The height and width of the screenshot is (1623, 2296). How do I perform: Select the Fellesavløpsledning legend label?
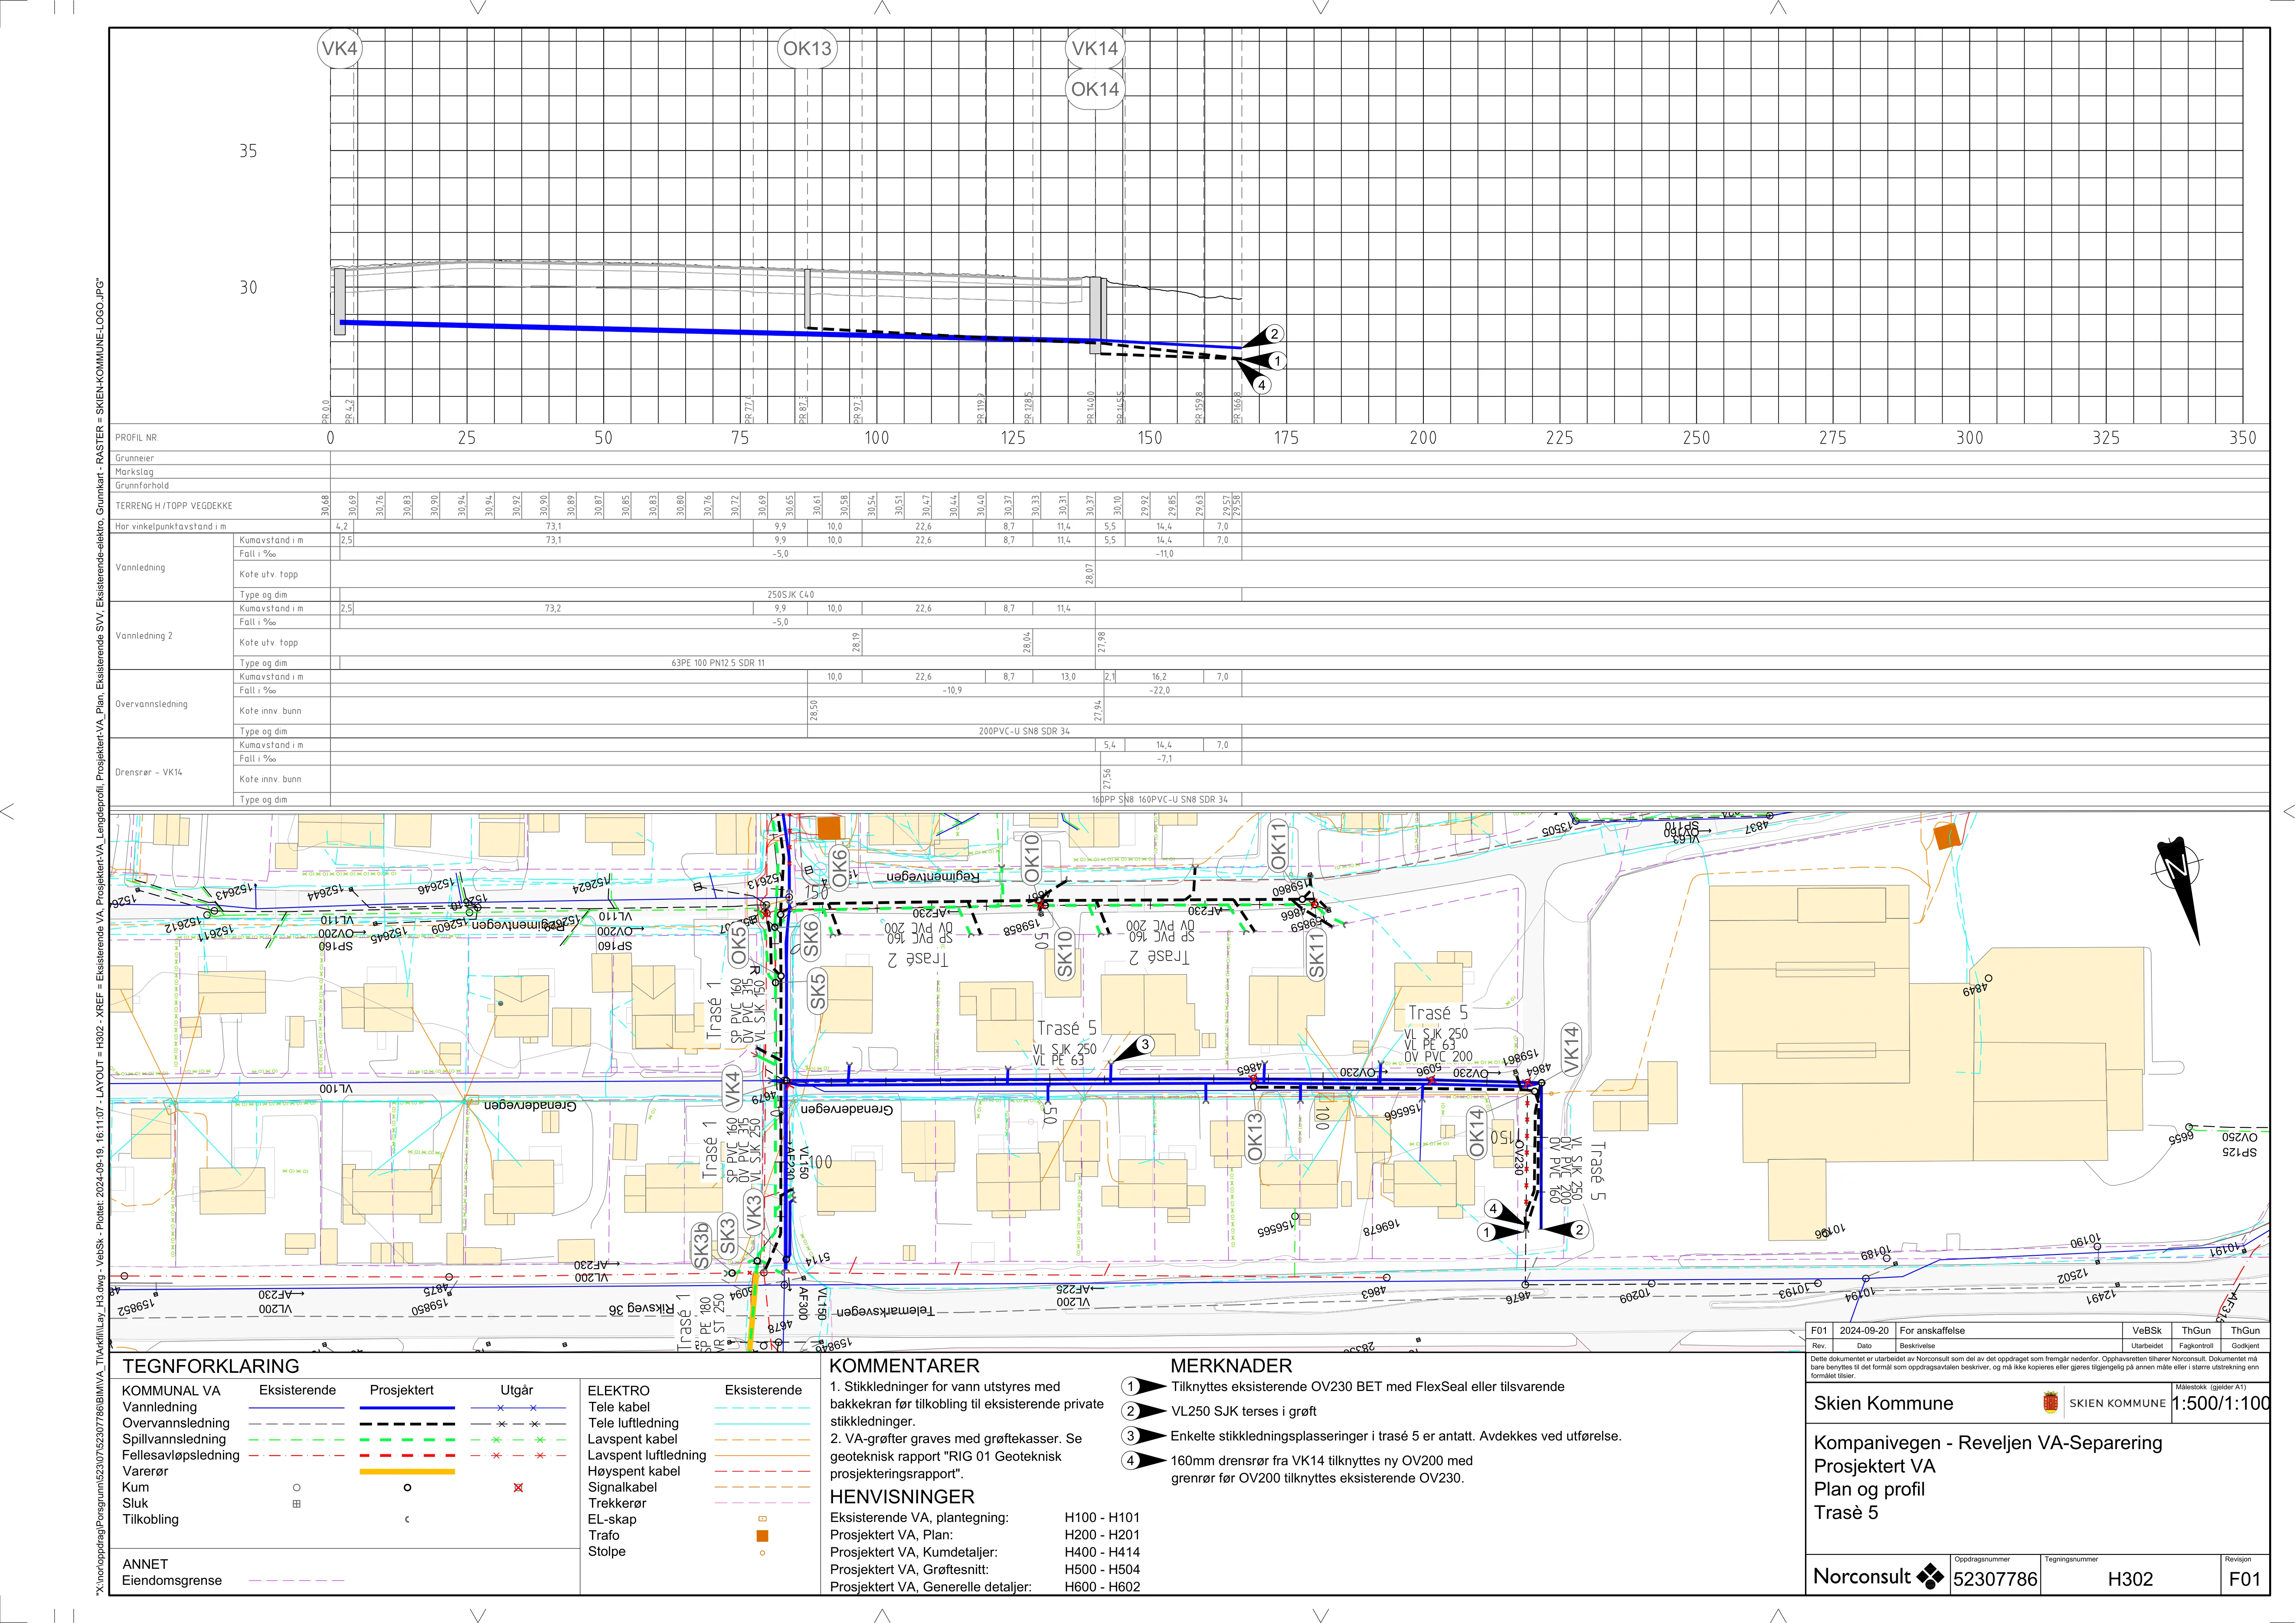click(181, 1455)
